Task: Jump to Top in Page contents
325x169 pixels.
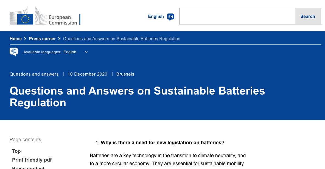Action: 16,151
